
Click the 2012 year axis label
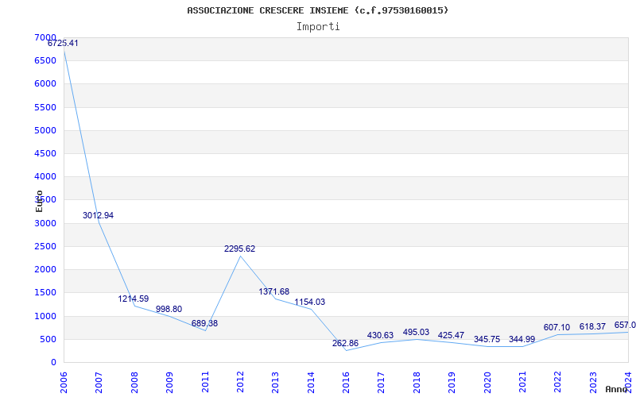coord(241,382)
